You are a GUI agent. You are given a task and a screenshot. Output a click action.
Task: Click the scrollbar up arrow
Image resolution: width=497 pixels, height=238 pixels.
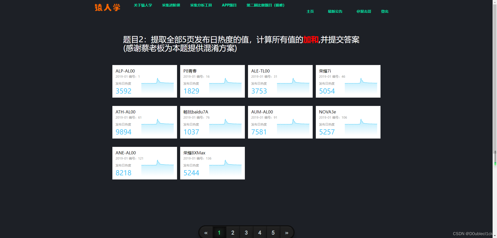coord(495,2)
